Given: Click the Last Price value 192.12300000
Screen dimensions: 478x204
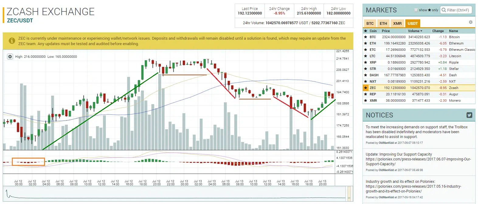Looking at the screenshot, I should click(x=250, y=13).
